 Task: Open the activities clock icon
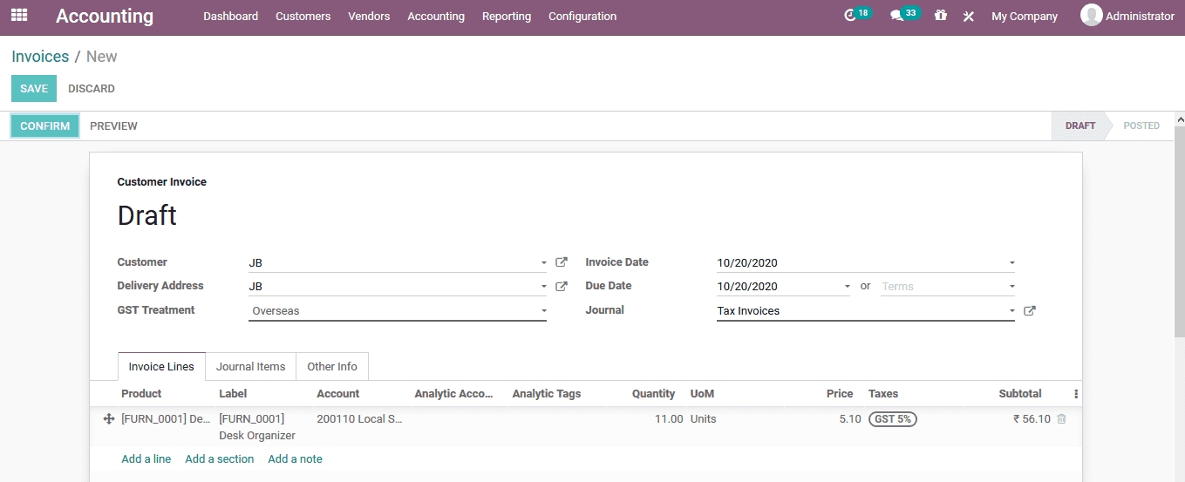[851, 16]
